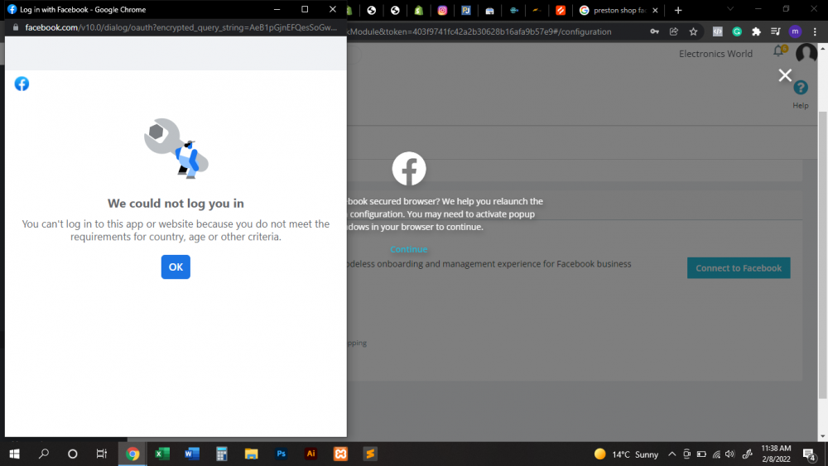Switch to the Instagram browser tab

pos(442,10)
